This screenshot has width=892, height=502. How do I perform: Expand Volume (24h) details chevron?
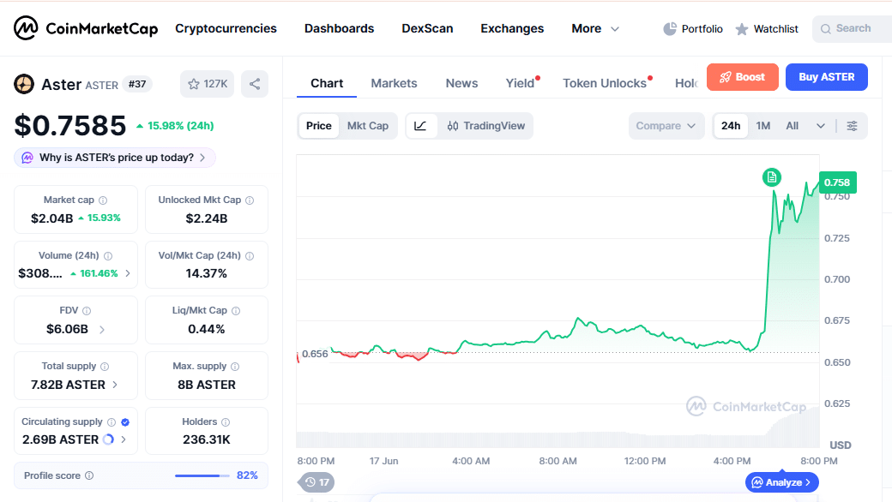(x=128, y=274)
